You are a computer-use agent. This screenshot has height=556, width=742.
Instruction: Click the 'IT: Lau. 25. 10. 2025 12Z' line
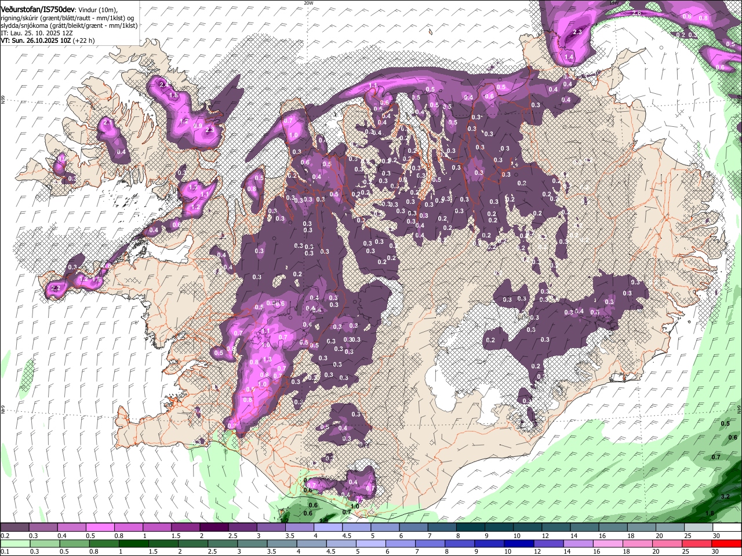36,33
